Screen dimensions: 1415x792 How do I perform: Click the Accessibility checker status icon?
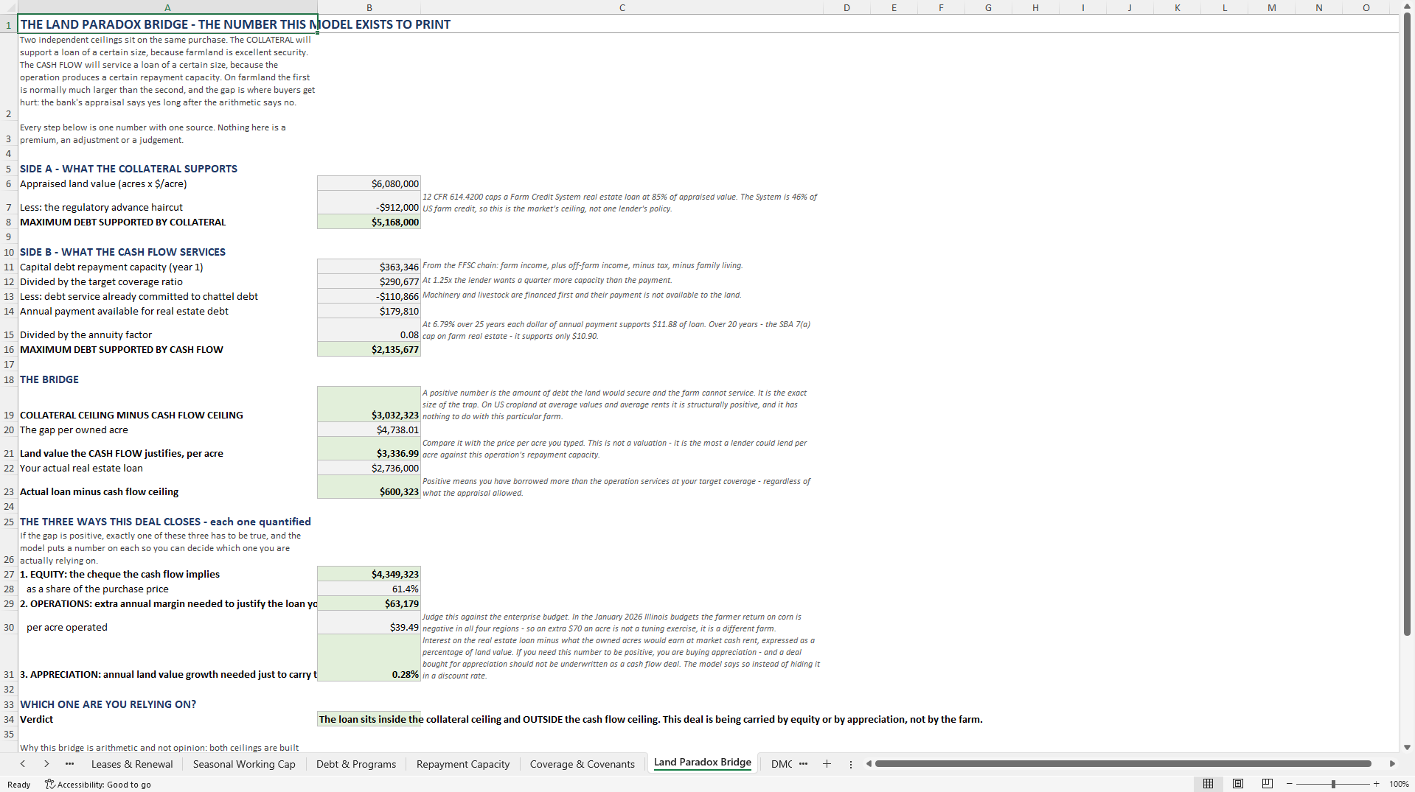coord(49,784)
